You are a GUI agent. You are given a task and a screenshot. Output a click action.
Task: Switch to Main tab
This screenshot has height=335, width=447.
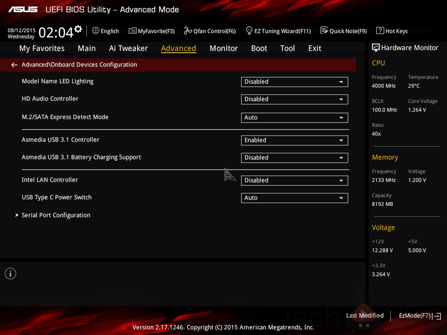[87, 48]
